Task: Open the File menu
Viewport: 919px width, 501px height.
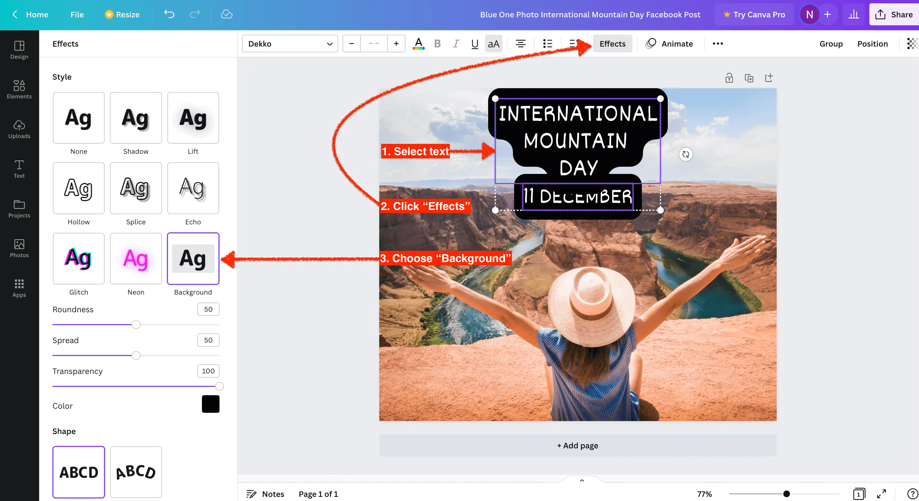Action: 77,14
